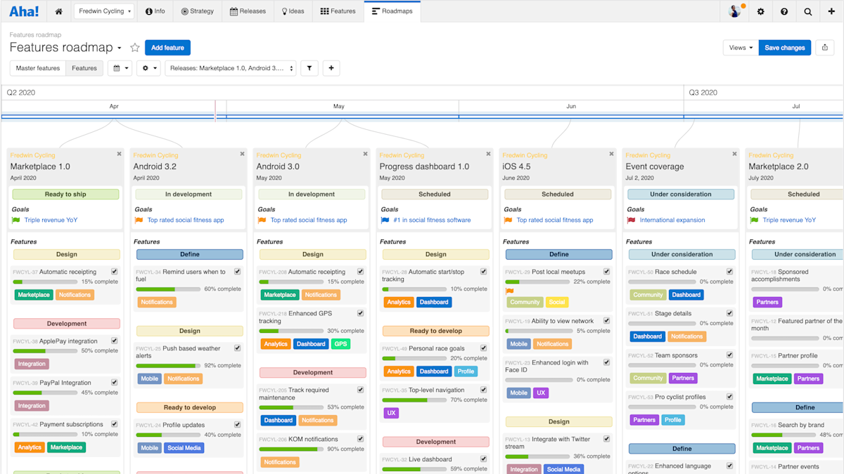The width and height of the screenshot is (844, 474).
Task: Click the Add feature button
Action: (167, 47)
